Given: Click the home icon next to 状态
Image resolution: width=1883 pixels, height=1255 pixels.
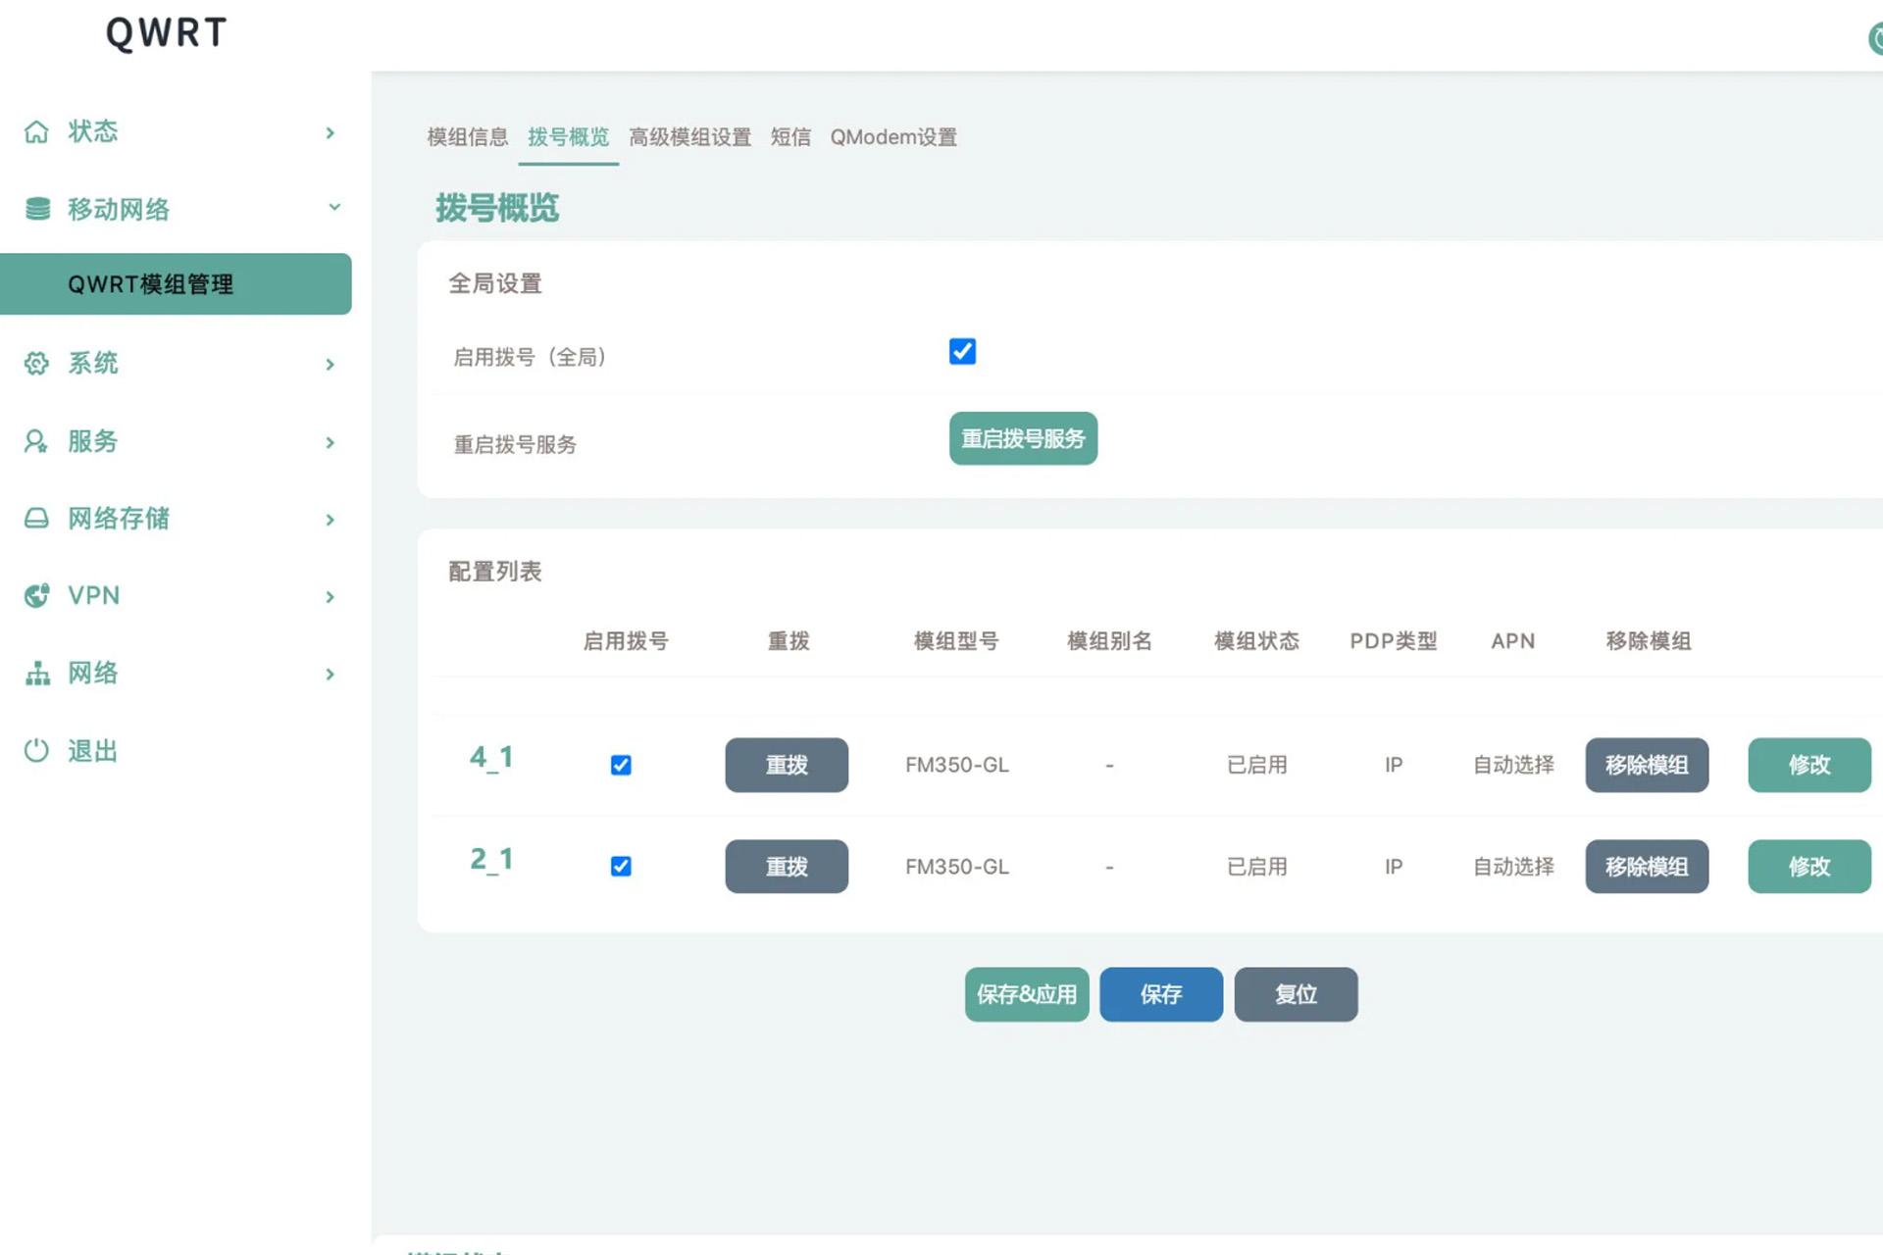Looking at the screenshot, I should pos(36,130).
